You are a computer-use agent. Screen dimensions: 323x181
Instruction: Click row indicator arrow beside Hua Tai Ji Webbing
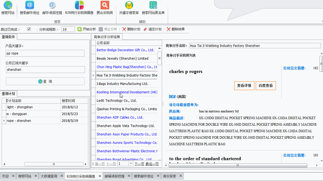pos(93,75)
